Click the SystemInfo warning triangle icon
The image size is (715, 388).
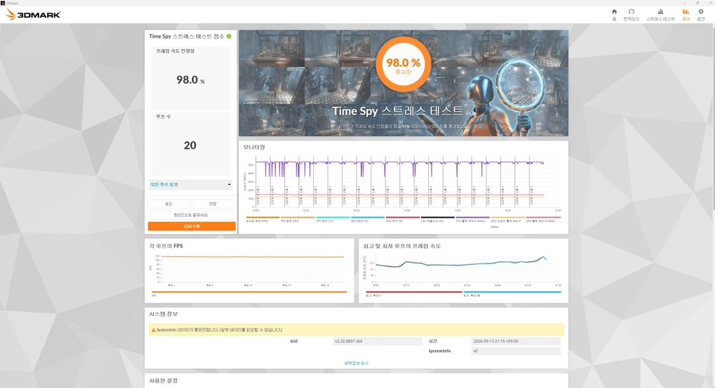(x=153, y=330)
